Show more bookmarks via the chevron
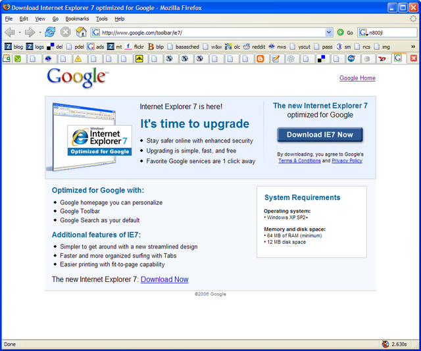421x351 pixels. (413, 47)
